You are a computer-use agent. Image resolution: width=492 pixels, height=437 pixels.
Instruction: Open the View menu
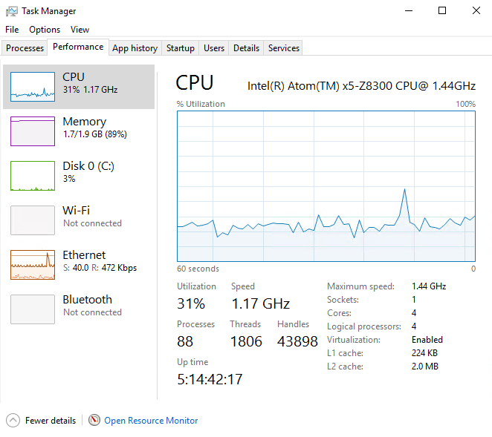coord(80,30)
